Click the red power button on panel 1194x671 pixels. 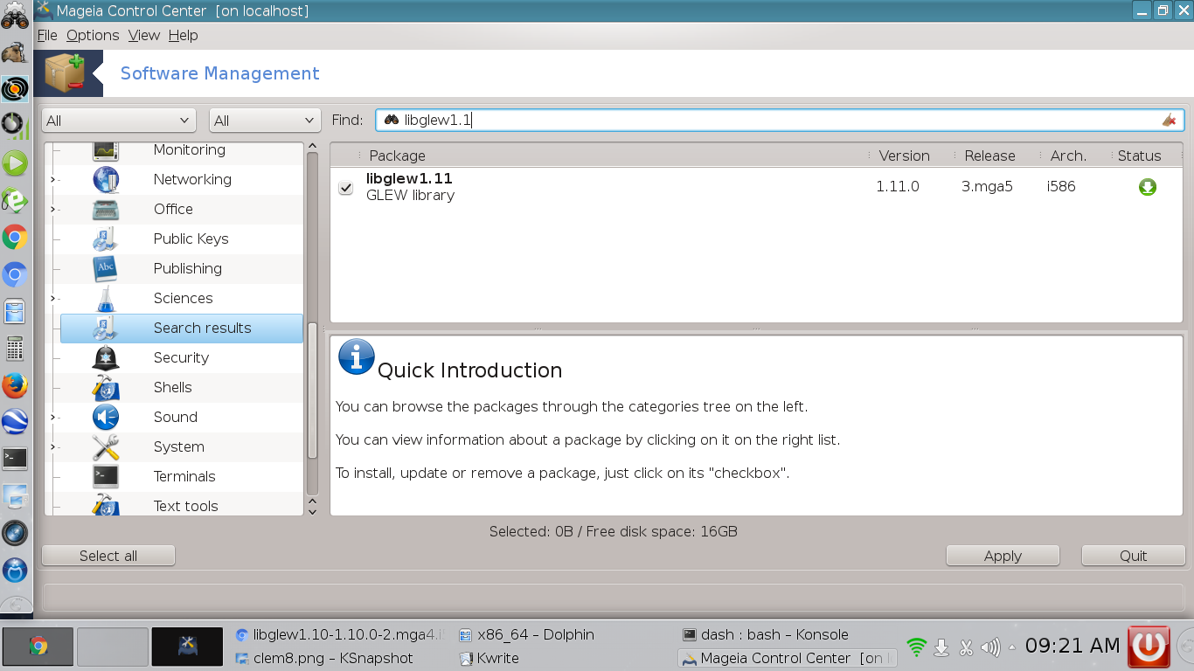(1149, 647)
